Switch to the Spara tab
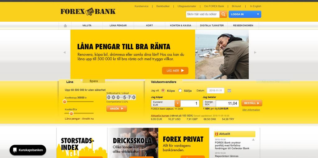318x158 pixels. 94,81
